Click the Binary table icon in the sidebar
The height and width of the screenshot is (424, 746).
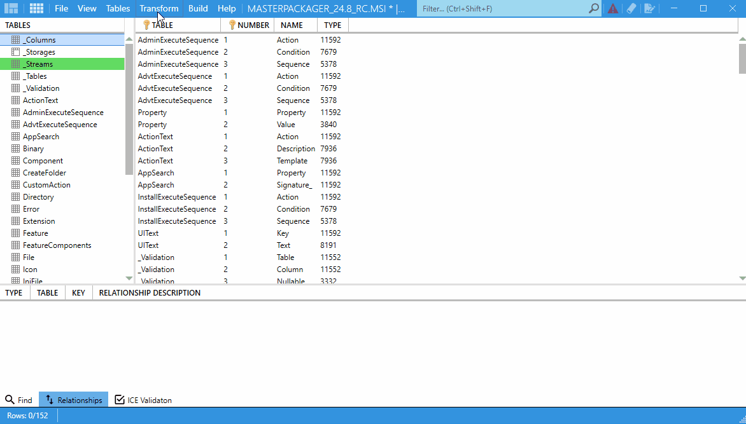pos(16,148)
